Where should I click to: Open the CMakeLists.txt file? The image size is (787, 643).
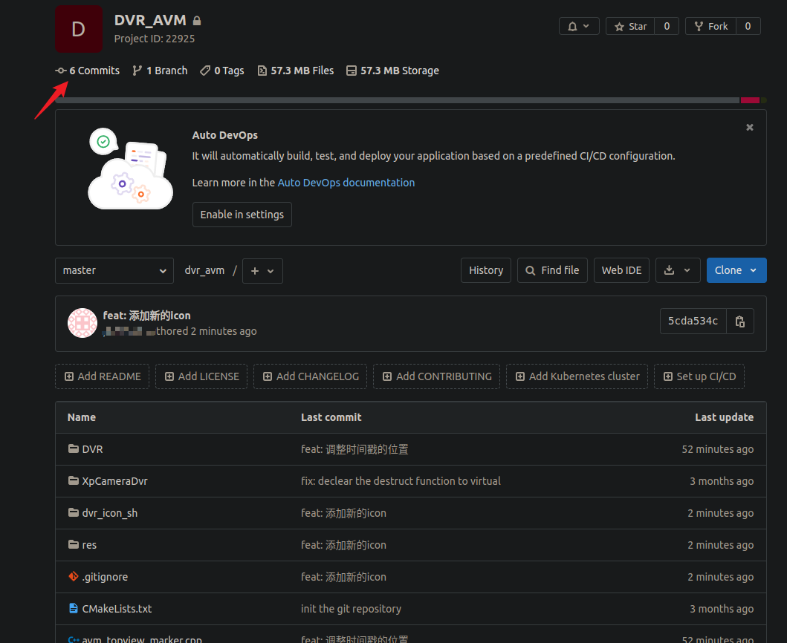117,609
